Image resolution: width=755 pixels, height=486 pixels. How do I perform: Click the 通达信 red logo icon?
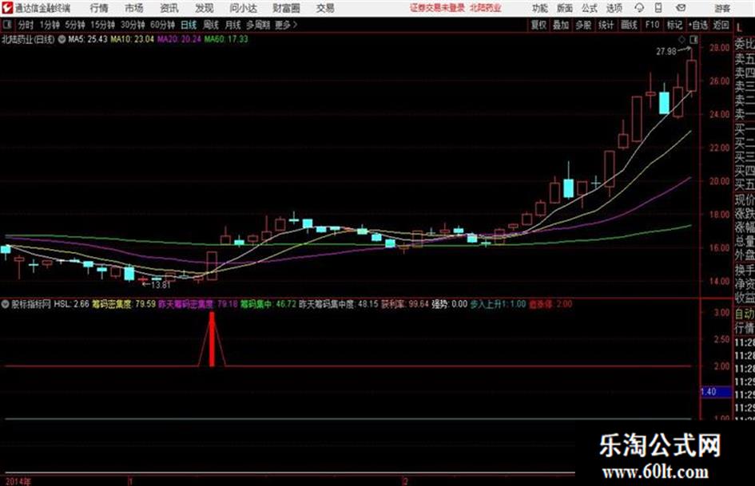coord(7,8)
